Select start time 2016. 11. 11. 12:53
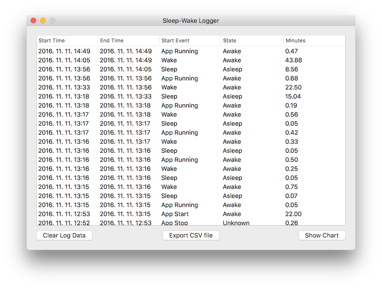Screen dimensions: 382x288 pyautogui.click(x=64, y=214)
